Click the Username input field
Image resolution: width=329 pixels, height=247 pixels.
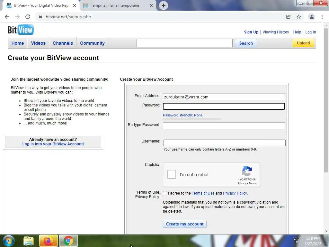(224, 143)
